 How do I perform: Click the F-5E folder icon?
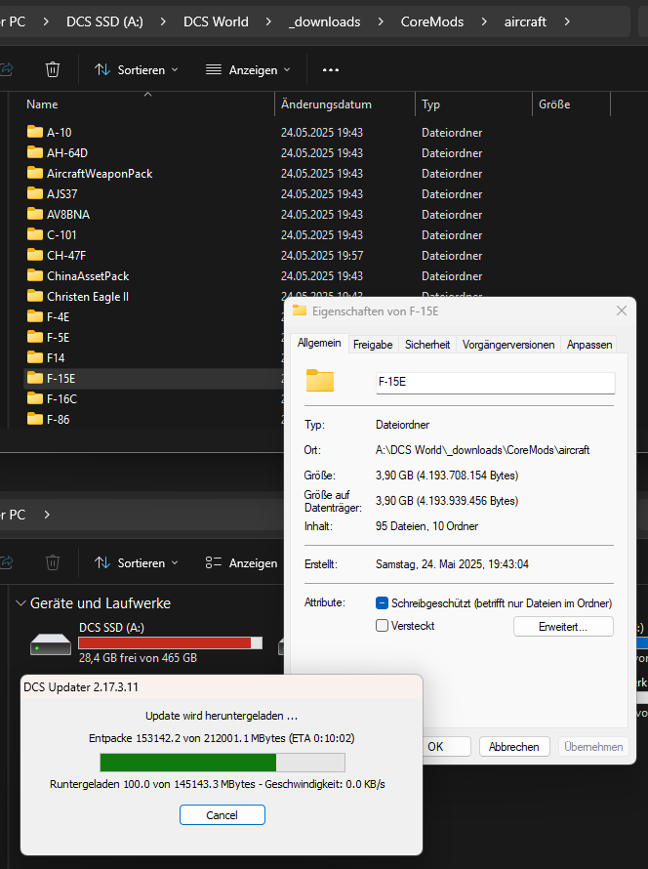click(x=35, y=337)
